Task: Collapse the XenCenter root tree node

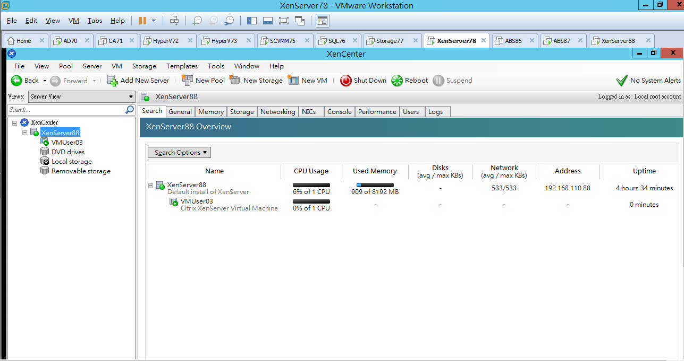Action: point(14,122)
